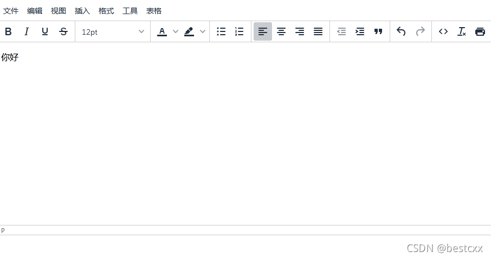
Task: Undo the last action
Action: point(401,31)
